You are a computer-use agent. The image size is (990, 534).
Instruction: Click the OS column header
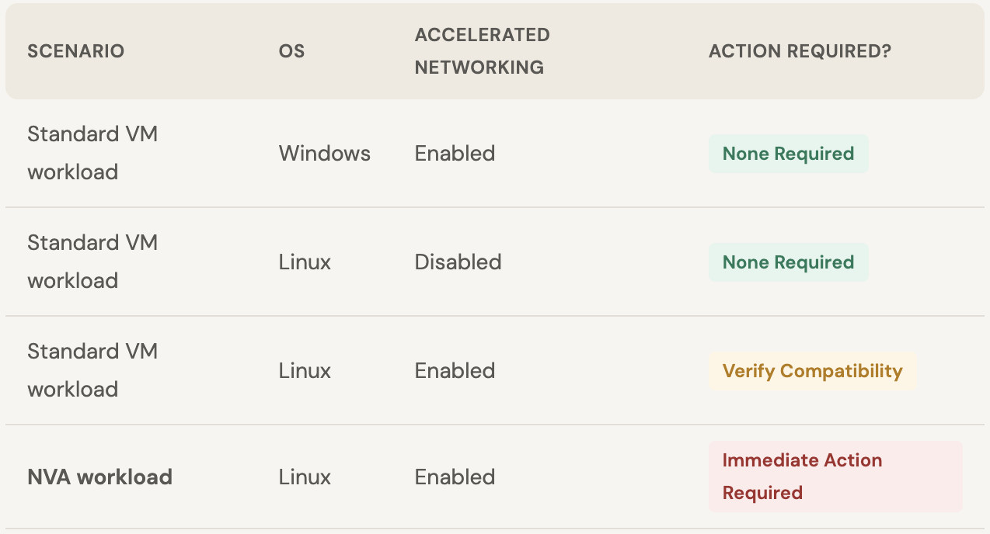point(291,51)
